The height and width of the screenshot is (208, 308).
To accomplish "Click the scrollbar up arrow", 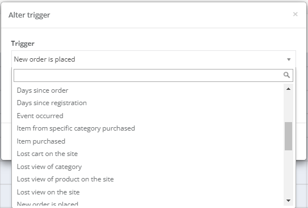I will 288,89.
